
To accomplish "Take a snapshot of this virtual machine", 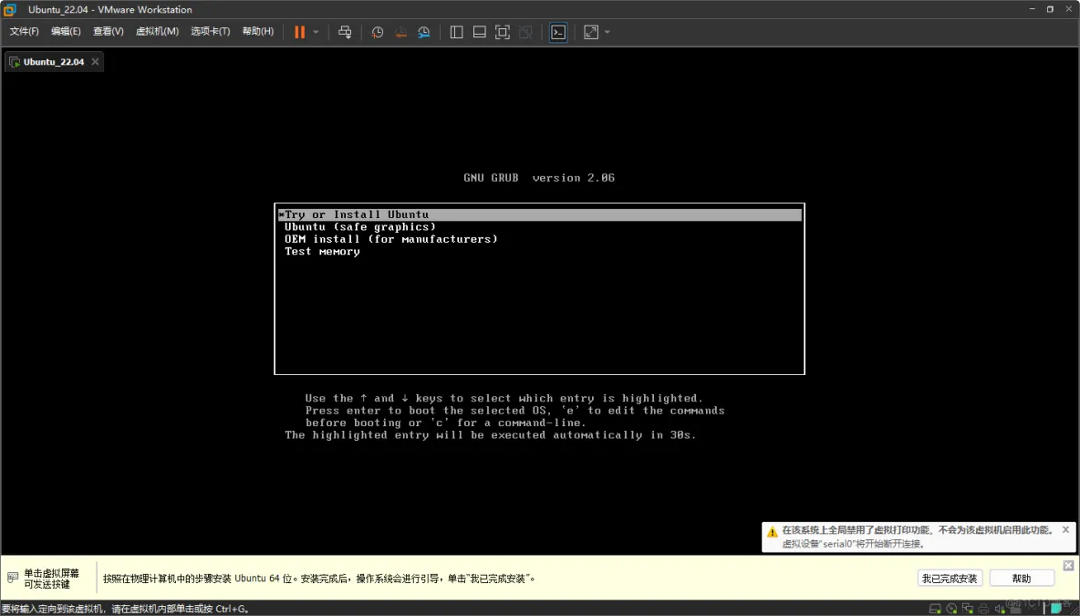I will [x=378, y=32].
